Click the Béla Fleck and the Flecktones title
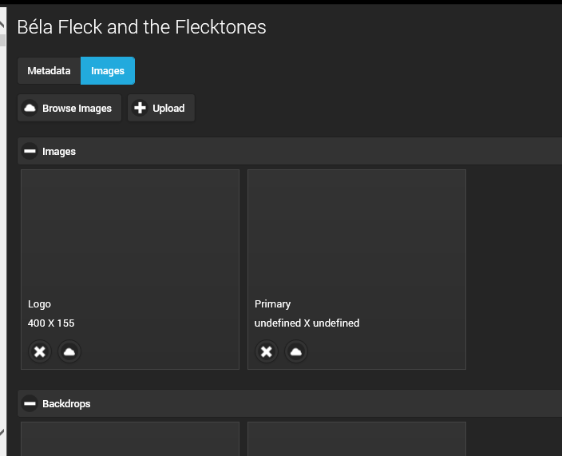This screenshot has width=562, height=456. 141,27
